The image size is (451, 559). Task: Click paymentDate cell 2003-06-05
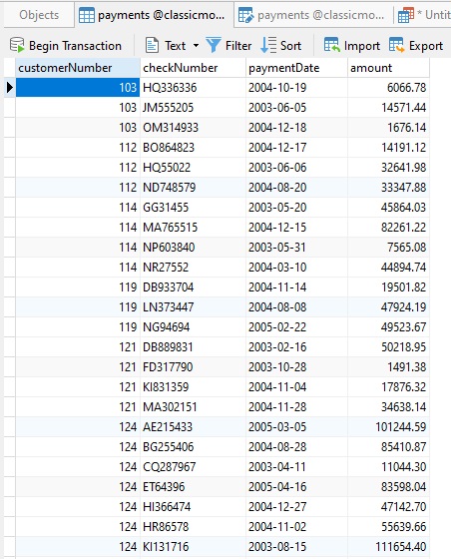[x=296, y=108]
